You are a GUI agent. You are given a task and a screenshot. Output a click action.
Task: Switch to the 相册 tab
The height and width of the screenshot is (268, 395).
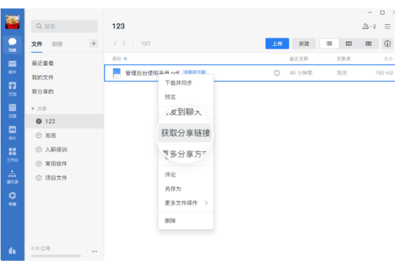tap(57, 44)
